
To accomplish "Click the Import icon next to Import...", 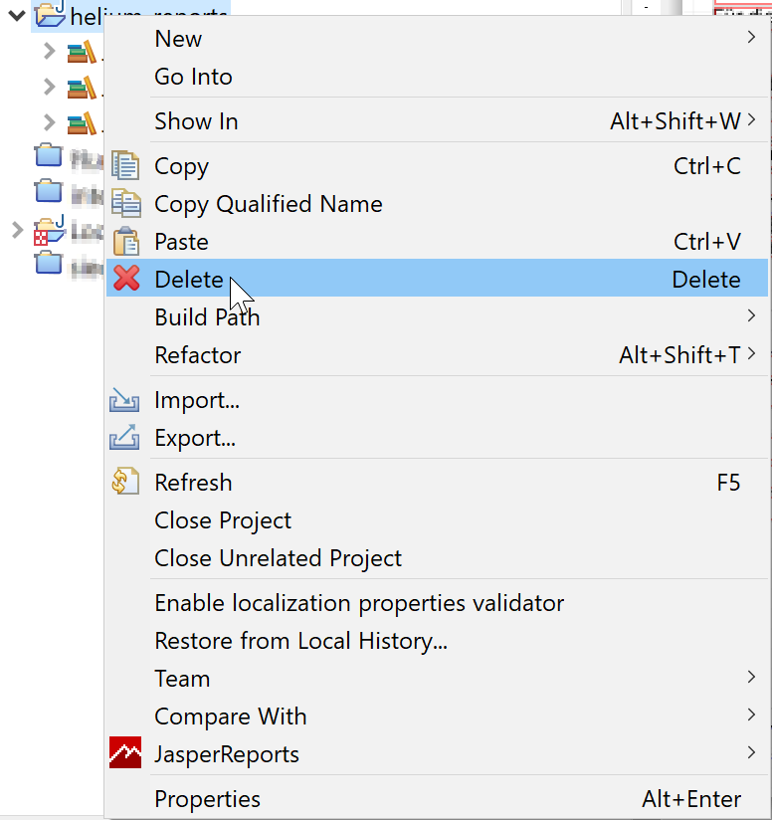I will coord(125,400).
